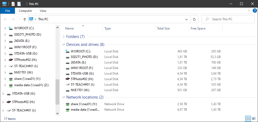258x122 pixels.
Task: Refresh This PC with the reload icon
Action: click(194, 19)
